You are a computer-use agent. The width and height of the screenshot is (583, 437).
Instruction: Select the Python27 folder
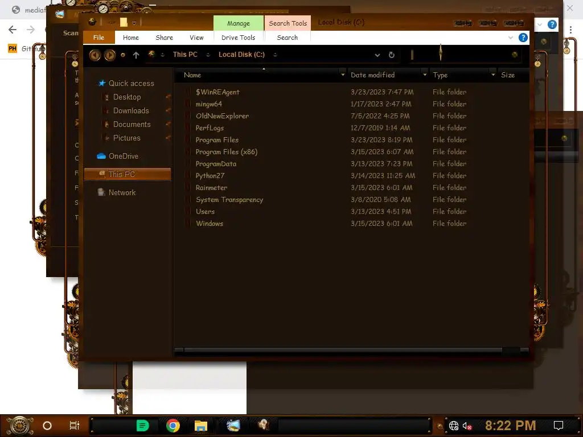tap(210, 176)
